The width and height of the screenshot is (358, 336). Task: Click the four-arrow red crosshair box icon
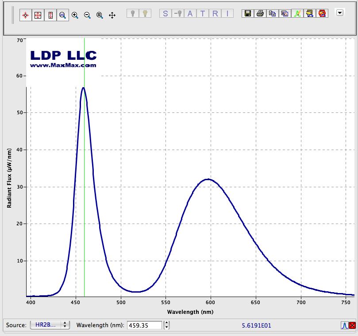(38, 15)
